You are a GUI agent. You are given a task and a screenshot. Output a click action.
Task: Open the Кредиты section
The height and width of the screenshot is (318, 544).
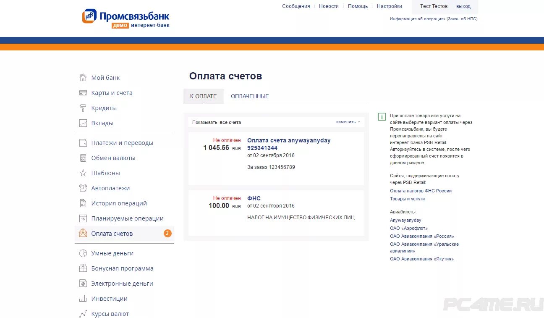(104, 108)
